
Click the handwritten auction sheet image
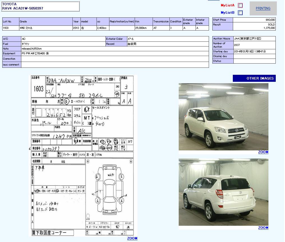click(82, 155)
